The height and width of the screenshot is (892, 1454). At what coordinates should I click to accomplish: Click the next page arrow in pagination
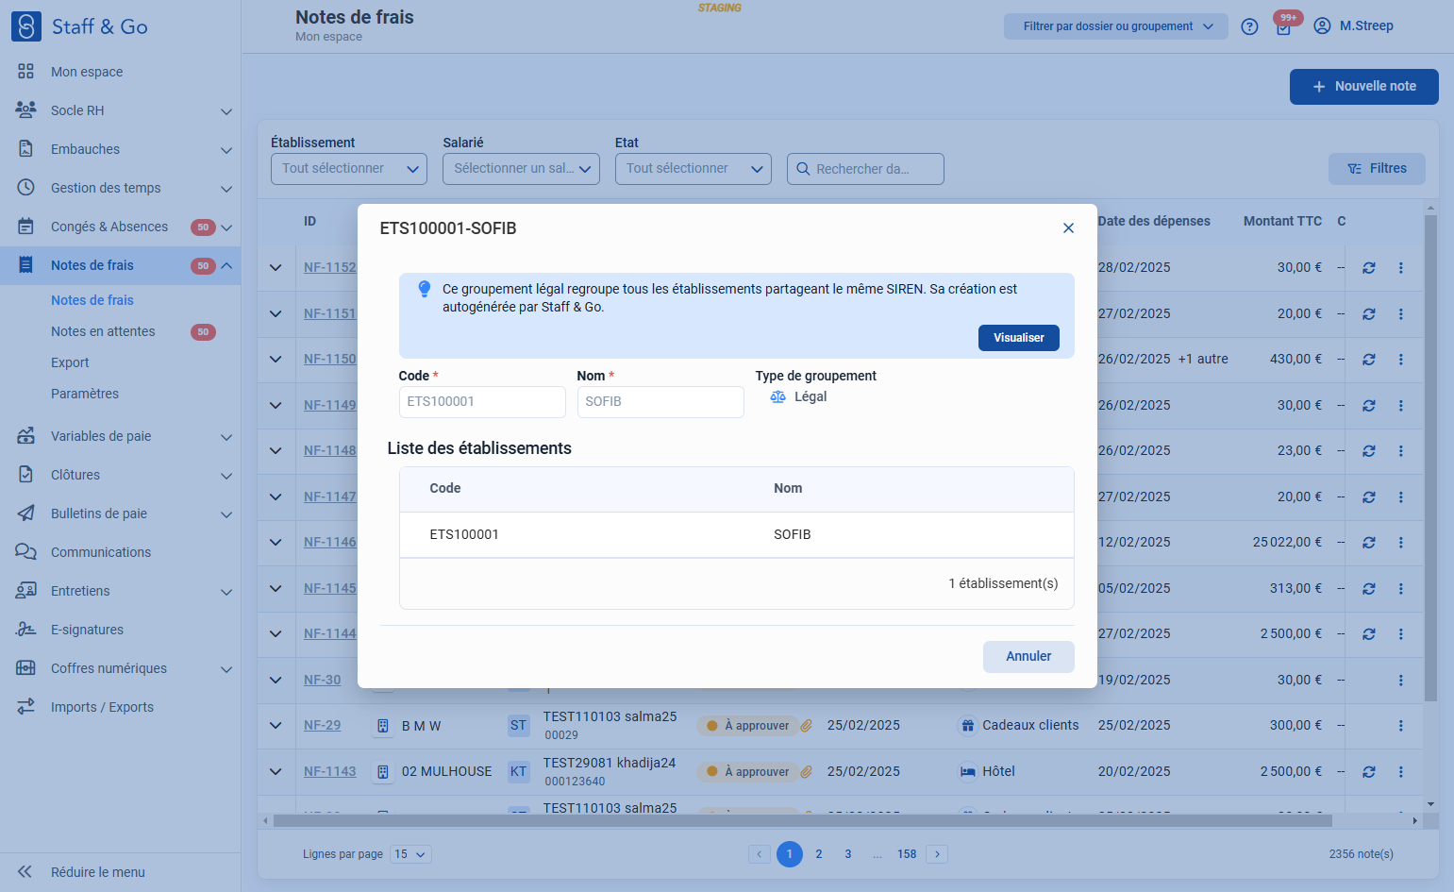(937, 854)
